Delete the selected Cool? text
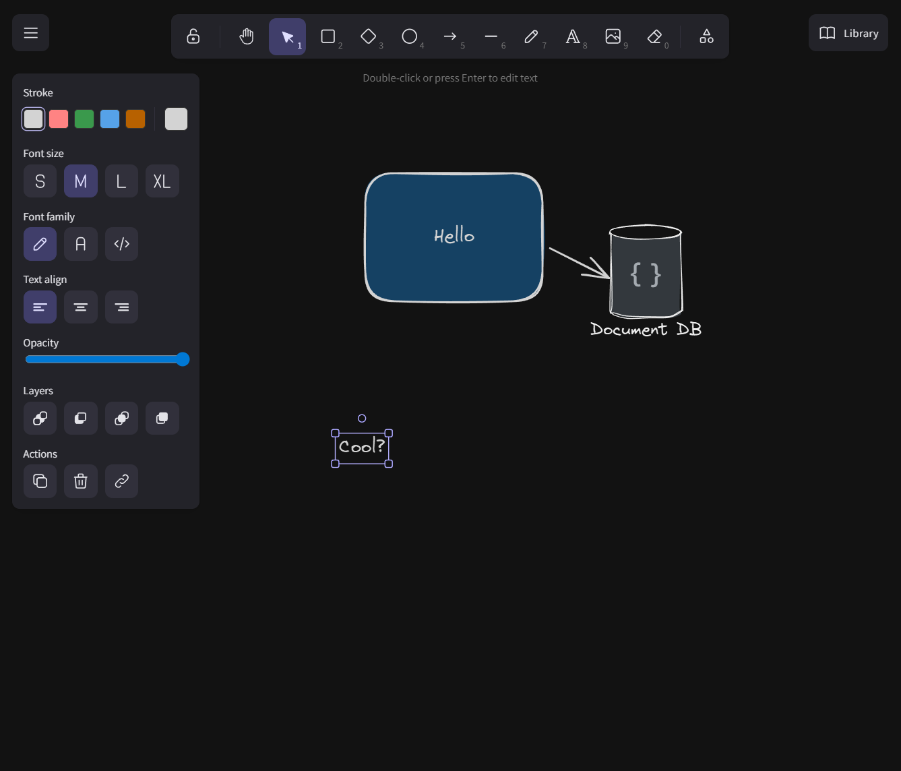 click(x=80, y=481)
